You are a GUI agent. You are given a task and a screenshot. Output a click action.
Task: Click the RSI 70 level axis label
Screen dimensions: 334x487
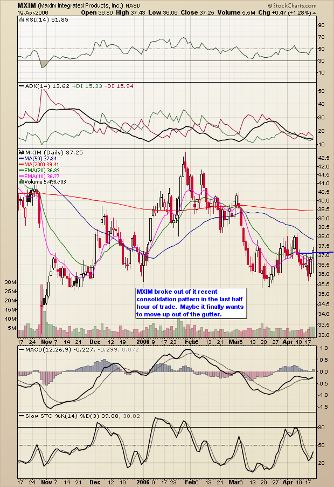pyautogui.click(x=322, y=37)
